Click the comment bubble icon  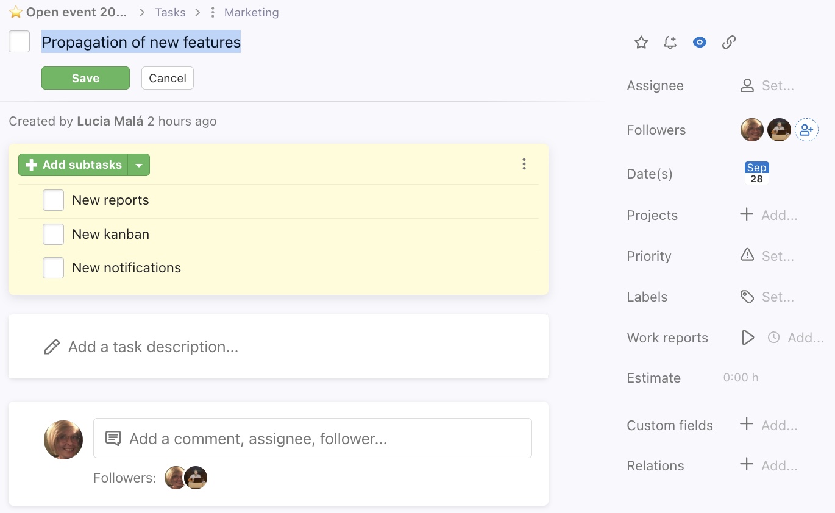coord(113,439)
